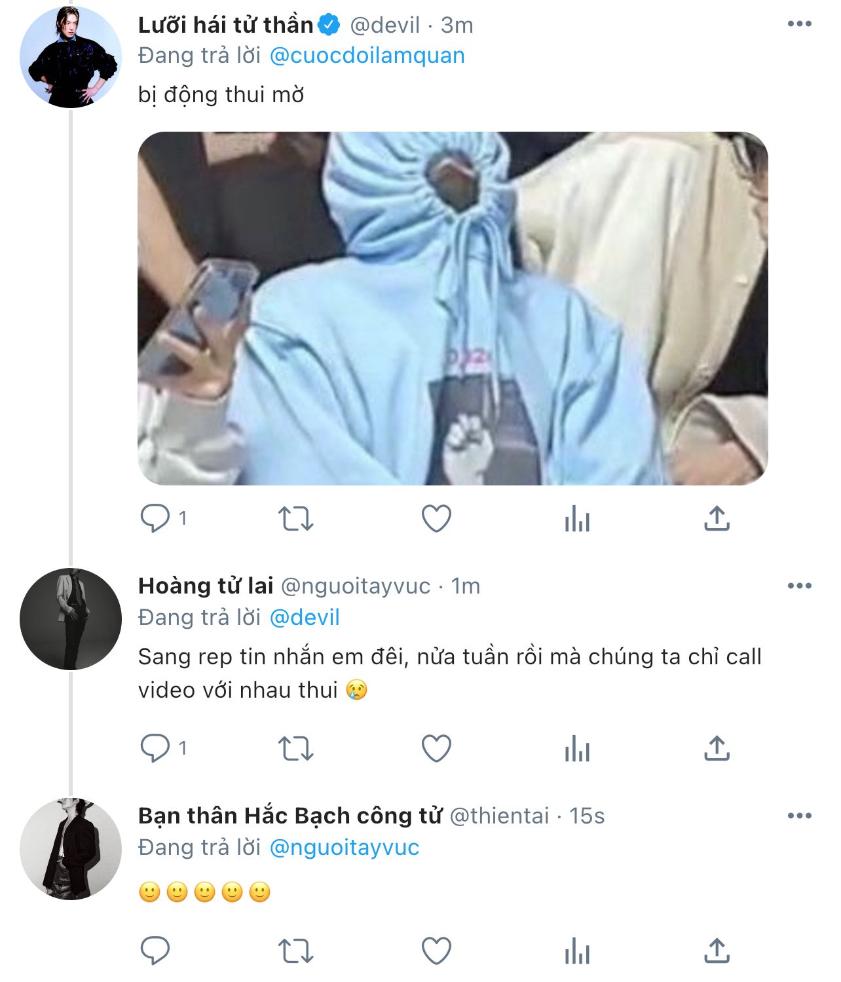This screenshot has height=982, width=841.
Task: Open the blue hoodie photo
Action: pyautogui.click(x=453, y=309)
